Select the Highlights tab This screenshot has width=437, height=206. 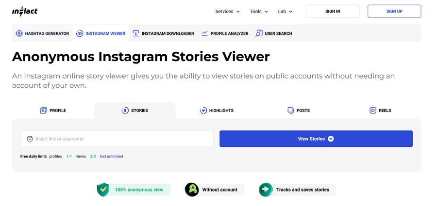click(x=217, y=111)
